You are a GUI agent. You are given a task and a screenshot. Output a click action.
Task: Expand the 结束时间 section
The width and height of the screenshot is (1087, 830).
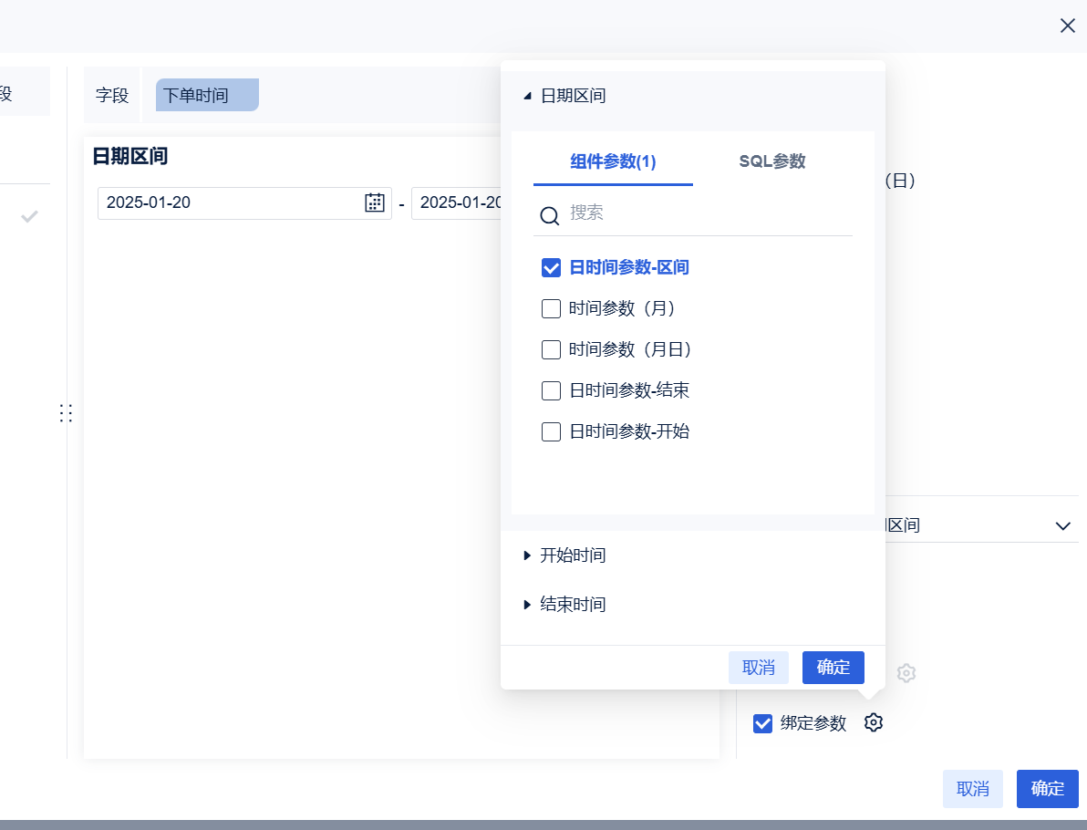tap(527, 605)
